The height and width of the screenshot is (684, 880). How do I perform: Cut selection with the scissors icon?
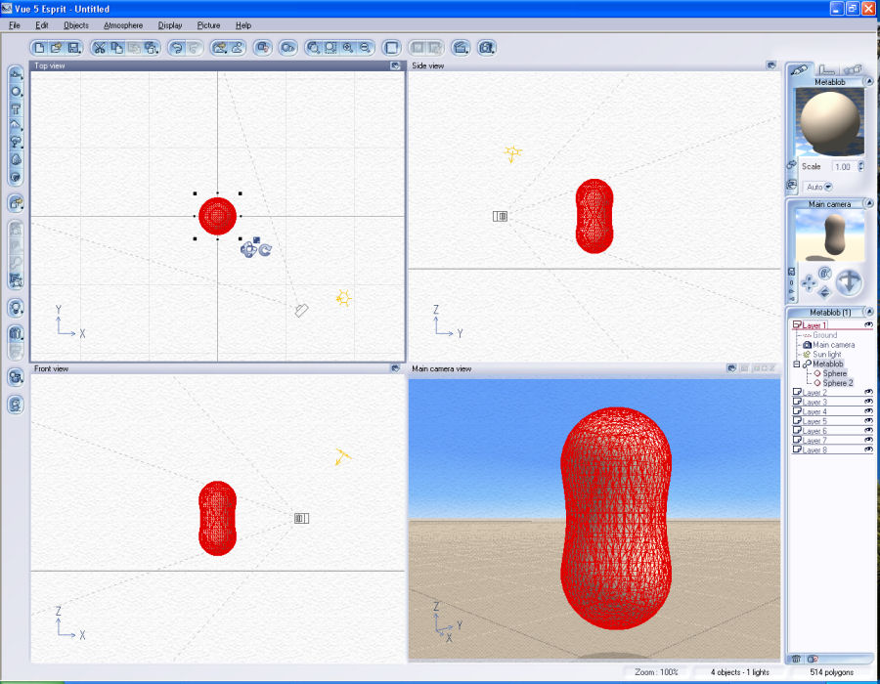pos(100,48)
